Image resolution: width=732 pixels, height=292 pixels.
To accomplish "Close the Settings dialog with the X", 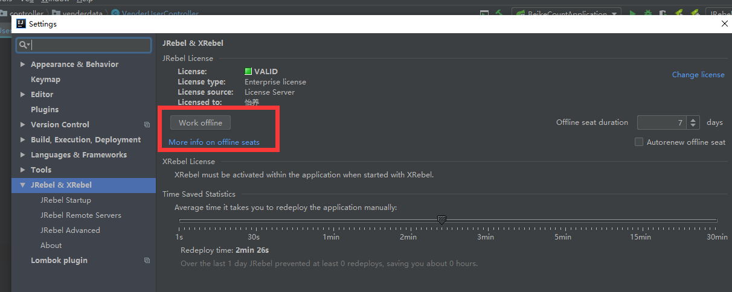I will point(725,24).
